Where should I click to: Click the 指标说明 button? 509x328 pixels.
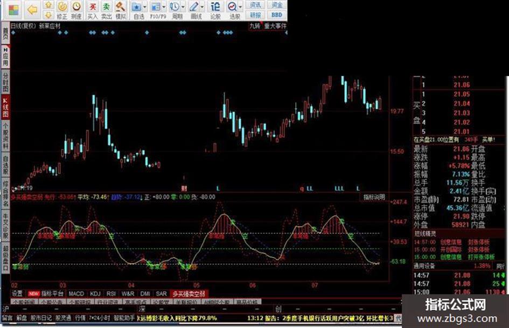tap(374, 197)
